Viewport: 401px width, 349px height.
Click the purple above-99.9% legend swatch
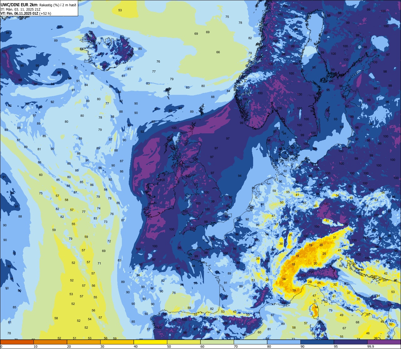(384, 342)
